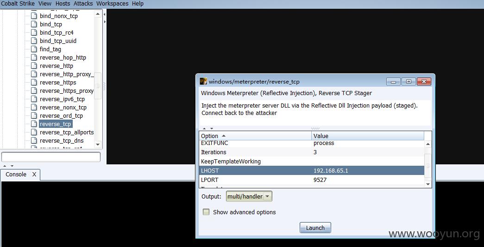This screenshot has height=247, width=484.
Task: Open the View menu
Action: pyautogui.click(x=45, y=4)
